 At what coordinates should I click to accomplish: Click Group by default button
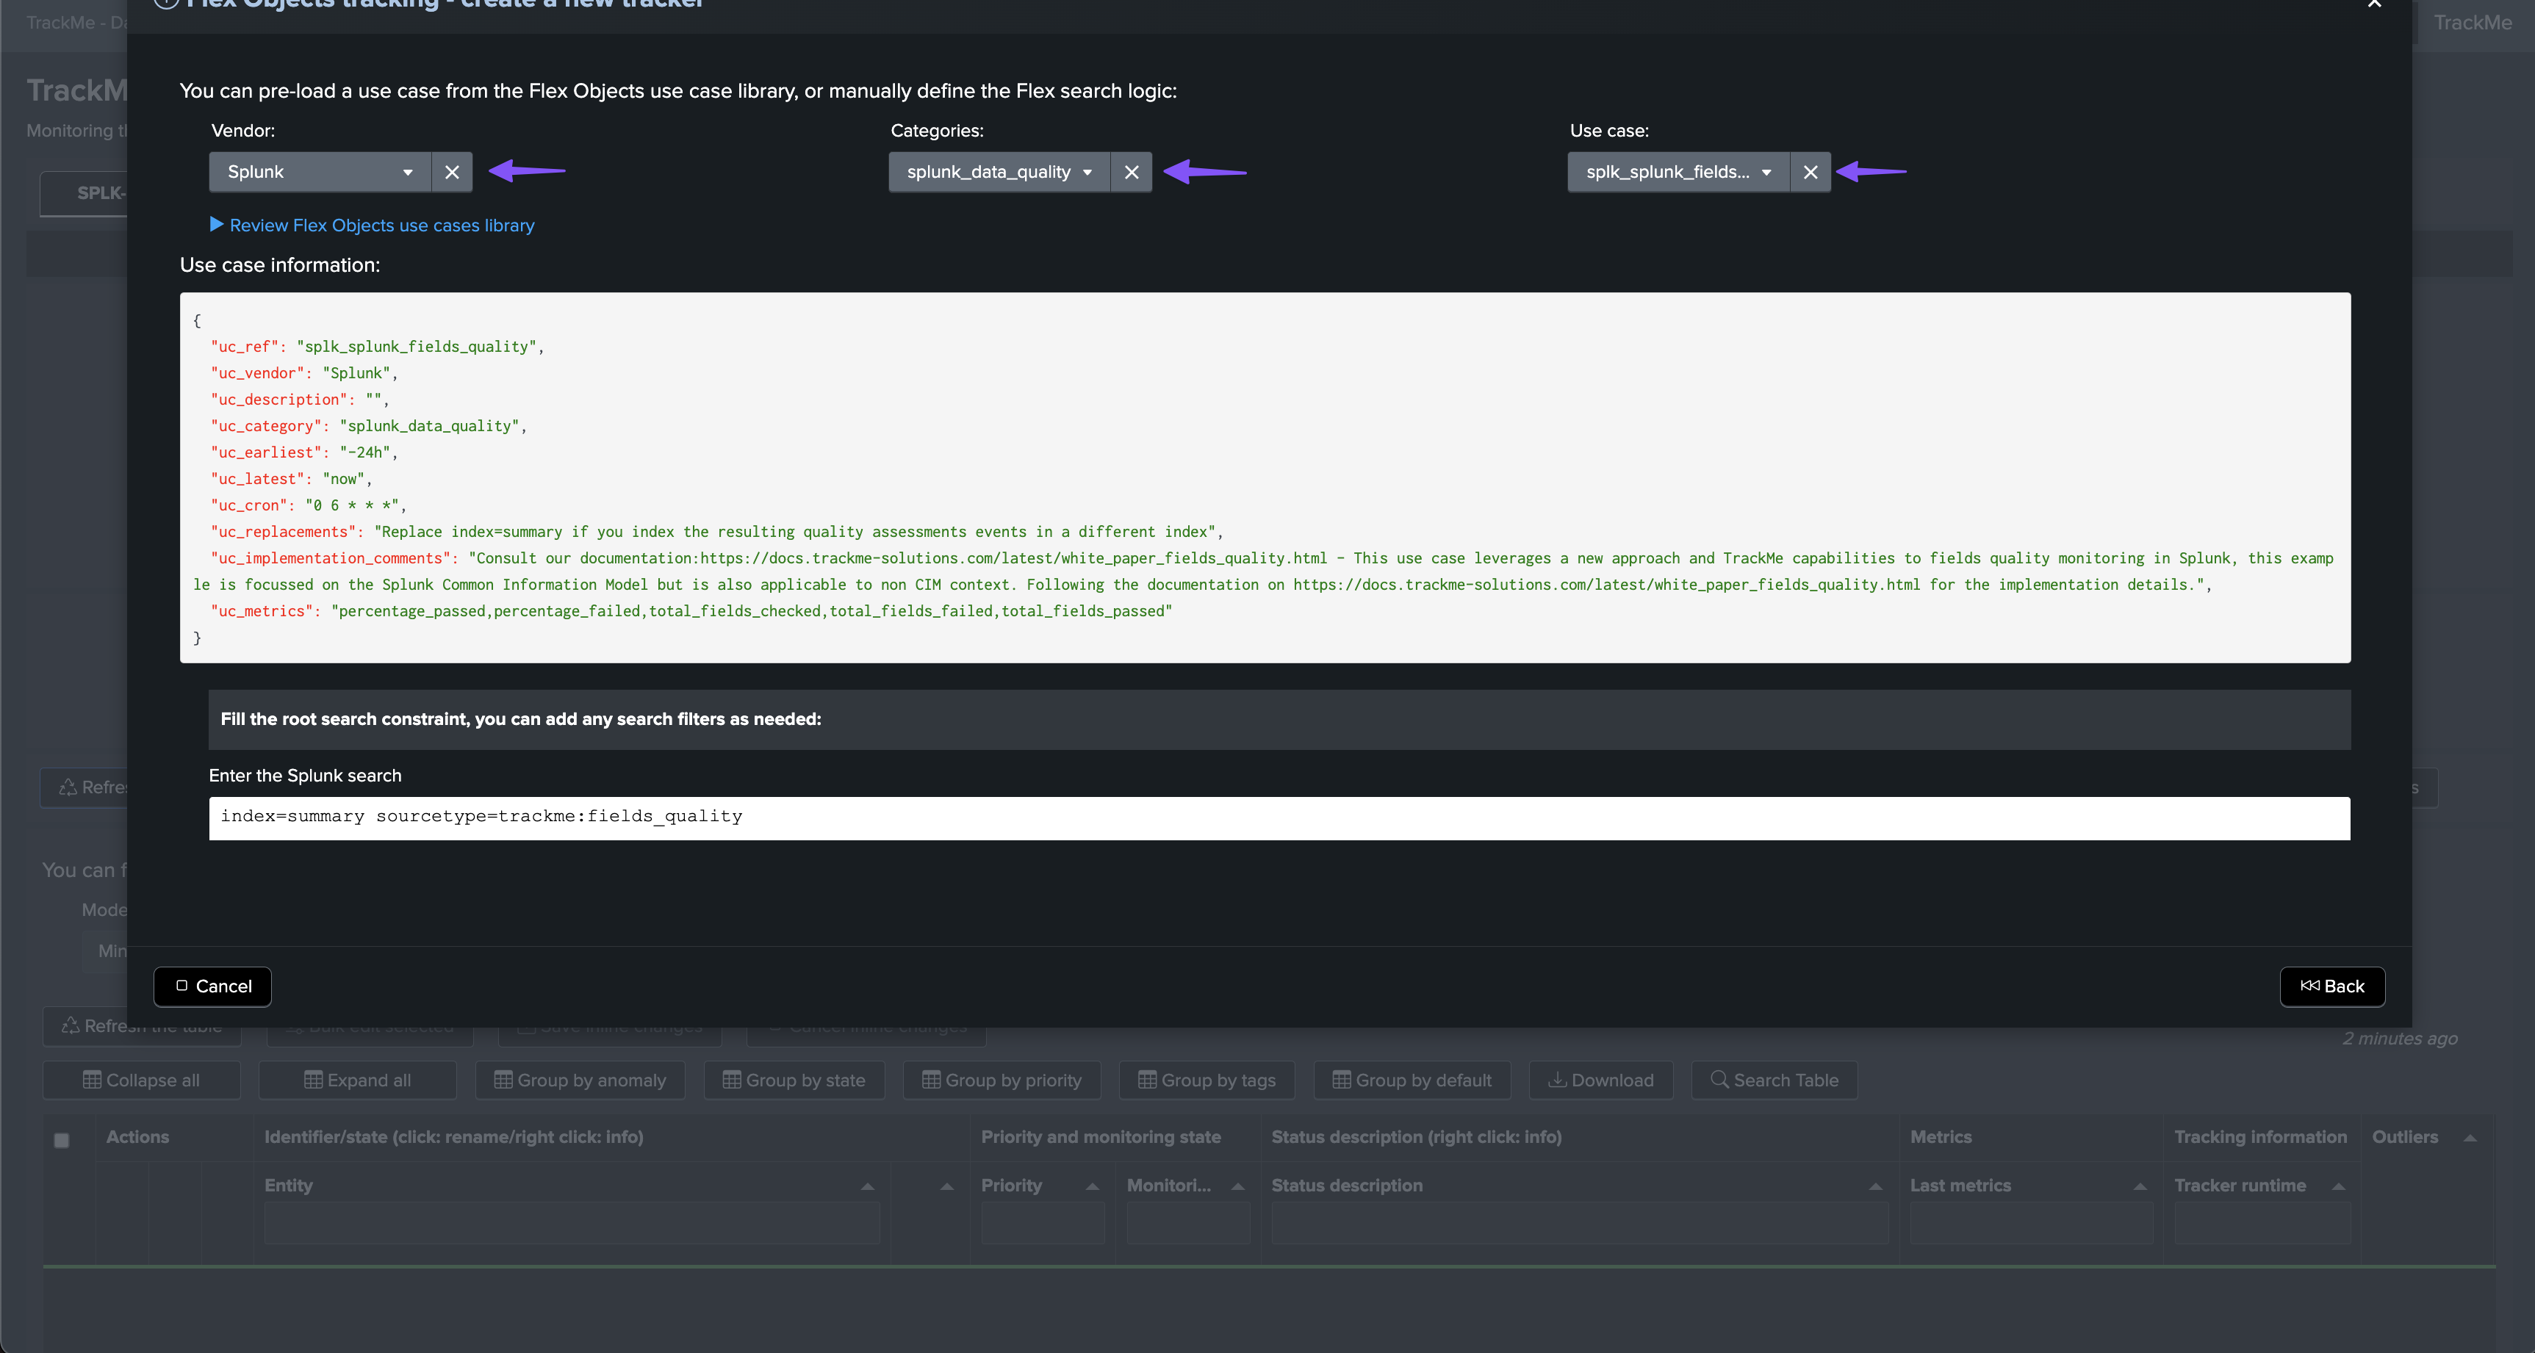point(1412,1080)
